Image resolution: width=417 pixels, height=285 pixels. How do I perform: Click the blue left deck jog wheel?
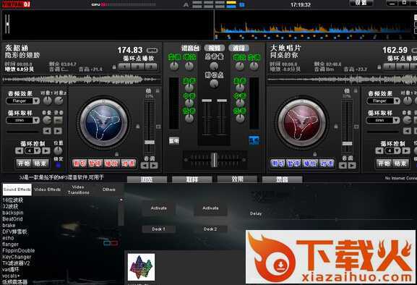click(x=104, y=122)
